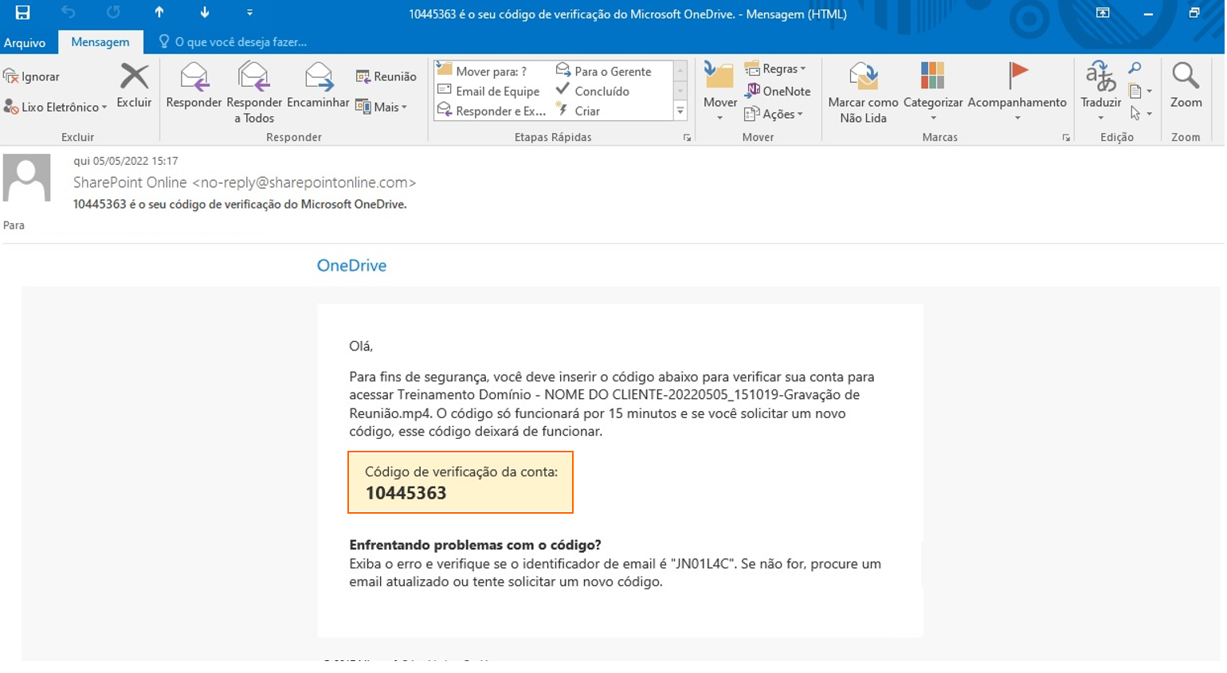1227x673 pixels.
Task: Save the message using the disk icon
Action: (x=22, y=13)
